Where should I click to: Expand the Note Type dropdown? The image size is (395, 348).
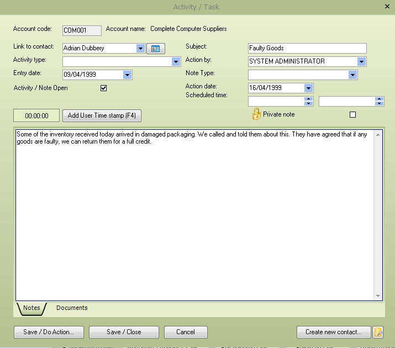pos(352,75)
